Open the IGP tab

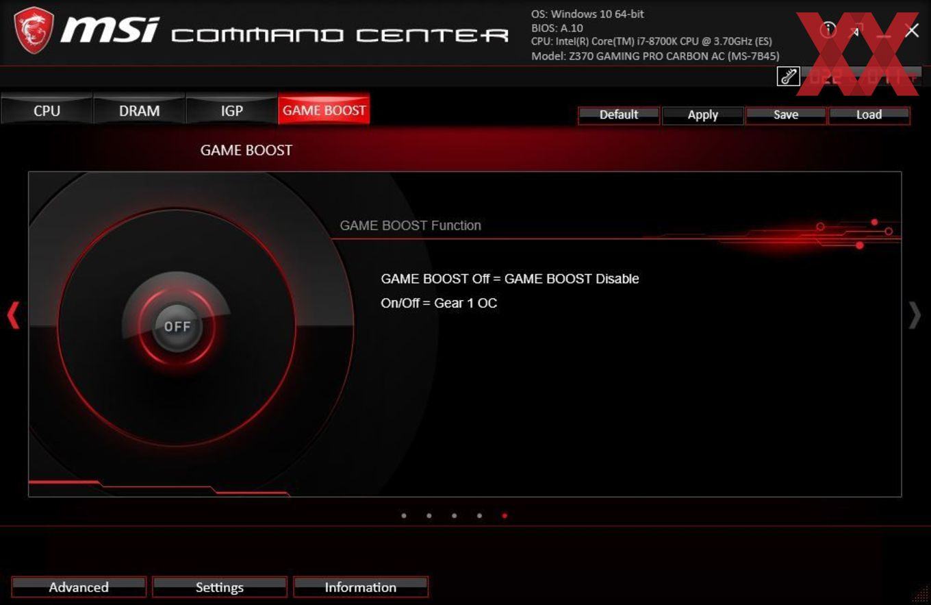tap(231, 110)
